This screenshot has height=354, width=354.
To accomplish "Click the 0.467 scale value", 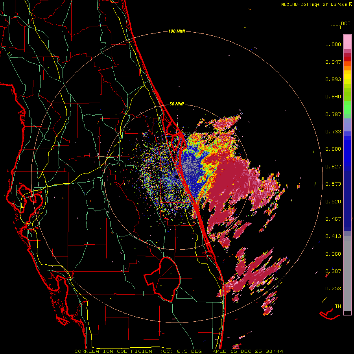I will coord(333,219).
